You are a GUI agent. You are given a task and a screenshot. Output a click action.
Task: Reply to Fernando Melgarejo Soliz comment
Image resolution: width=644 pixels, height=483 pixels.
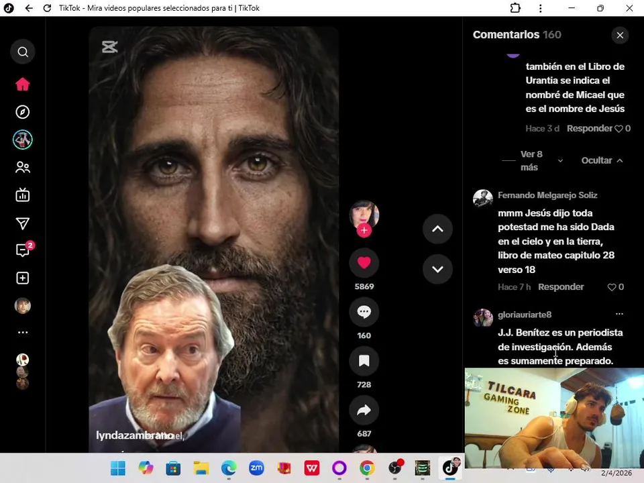point(561,287)
